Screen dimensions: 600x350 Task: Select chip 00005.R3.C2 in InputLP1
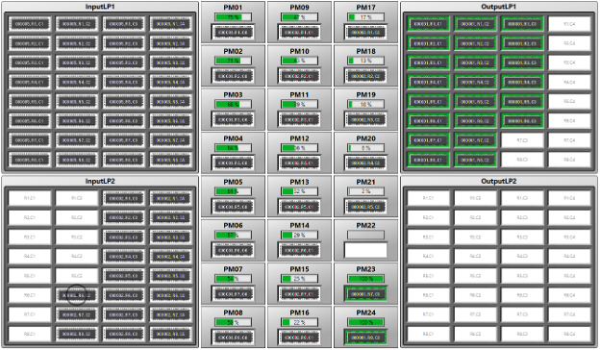pos(77,62)
